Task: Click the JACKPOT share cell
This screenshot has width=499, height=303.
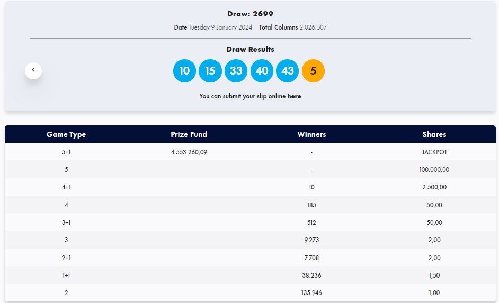Action: (434, 152)
